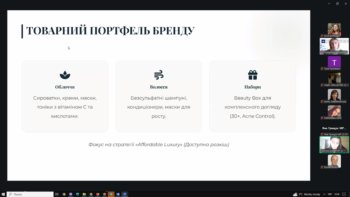Click the gift box icon above Набори
The height and width of the screenshot is (197, 350).
coord(253,75)
